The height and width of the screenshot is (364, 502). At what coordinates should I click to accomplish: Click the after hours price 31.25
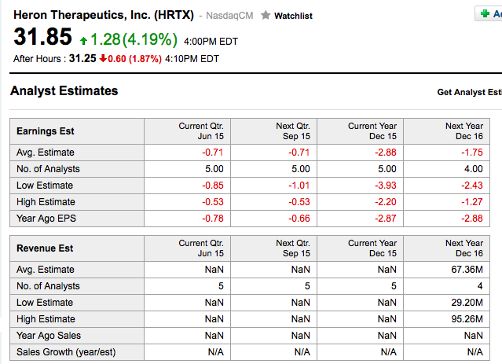82,58
